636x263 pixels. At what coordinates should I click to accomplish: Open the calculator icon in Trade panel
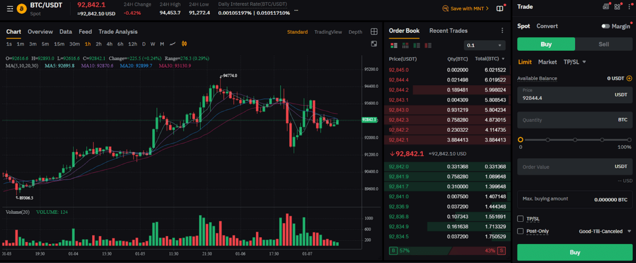(x=606, y=7)
